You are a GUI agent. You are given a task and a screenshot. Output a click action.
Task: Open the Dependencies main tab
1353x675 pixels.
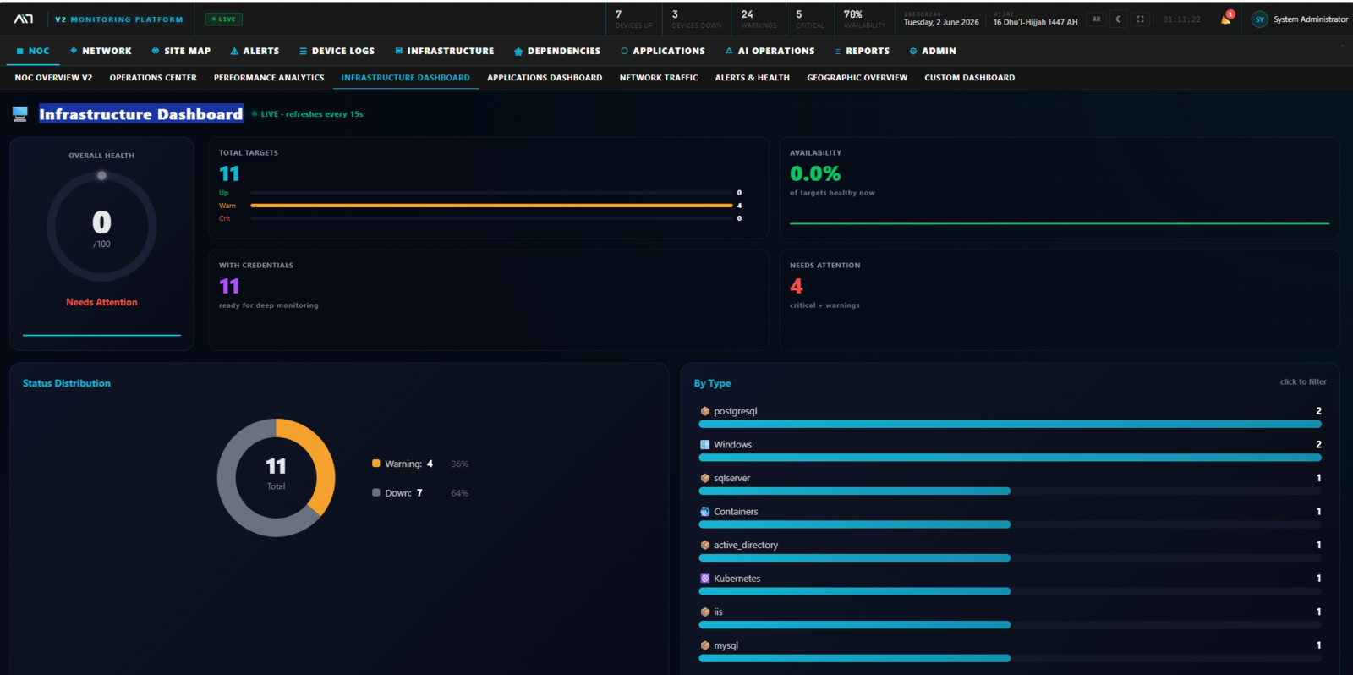(557, 51)
